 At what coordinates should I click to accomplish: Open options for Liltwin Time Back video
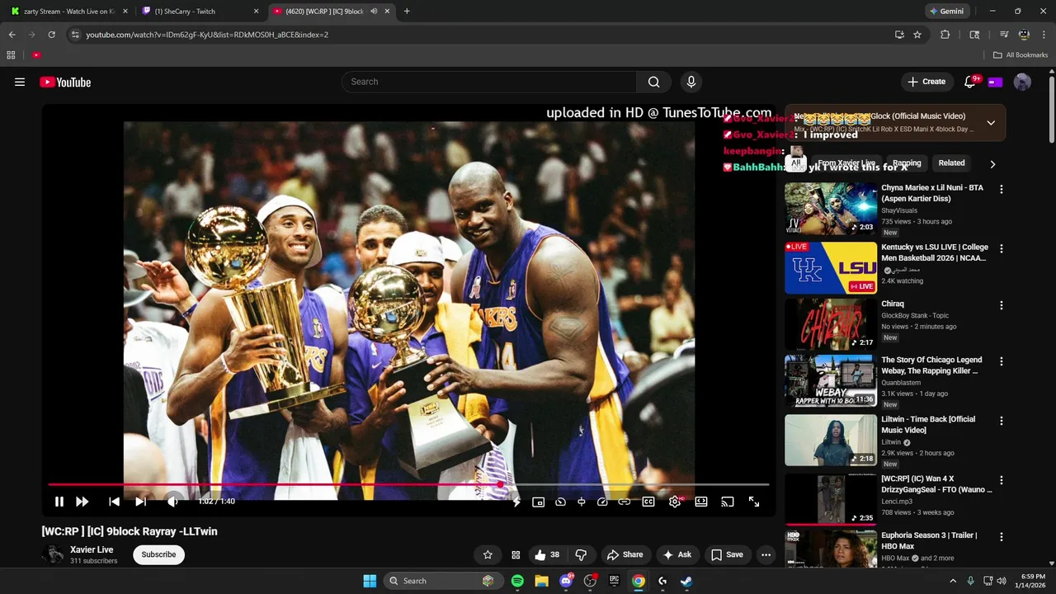point(1002,421)
